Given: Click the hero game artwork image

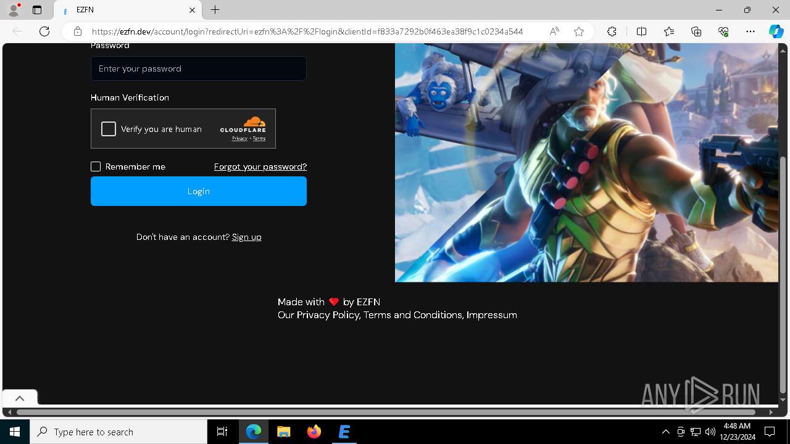Looking at the screenshot, I should [x=586, y=163].
